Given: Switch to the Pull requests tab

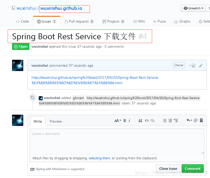Looking at the screenshot, I should coord(79,22).
